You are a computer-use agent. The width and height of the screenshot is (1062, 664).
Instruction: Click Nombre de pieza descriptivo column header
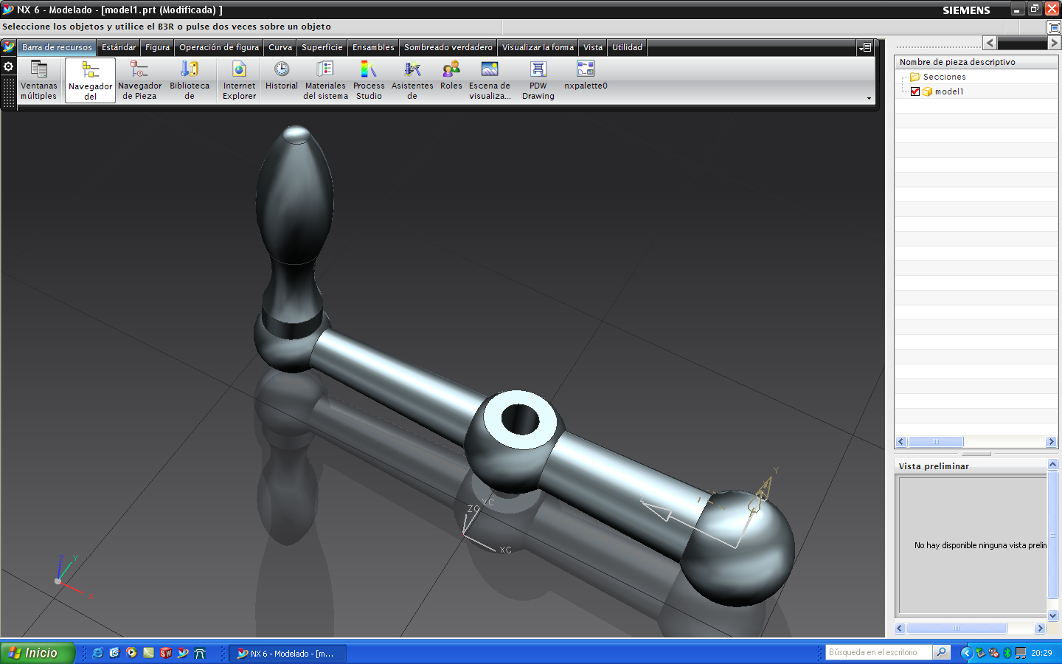tap(976, 62)
